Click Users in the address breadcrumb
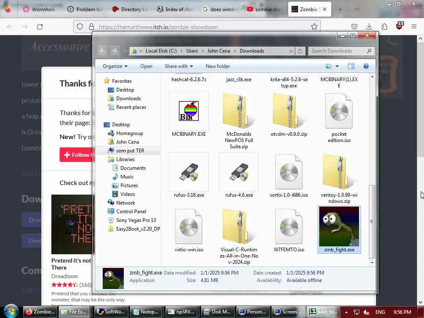The height and width of the screenshot is (318, 424). 192,51
